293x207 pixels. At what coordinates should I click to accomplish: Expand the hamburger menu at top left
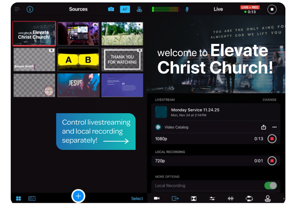(17, 9)
